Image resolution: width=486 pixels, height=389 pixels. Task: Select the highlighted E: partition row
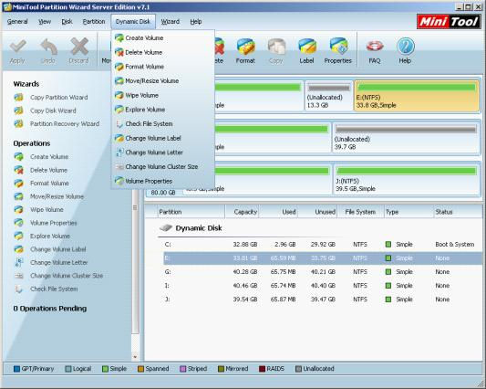(323, 258)
